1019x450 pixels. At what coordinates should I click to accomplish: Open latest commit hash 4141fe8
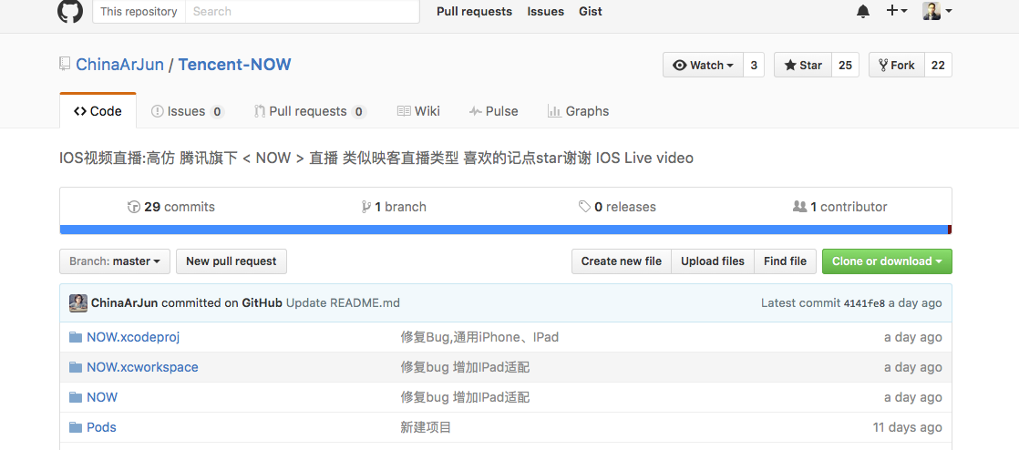864,303
